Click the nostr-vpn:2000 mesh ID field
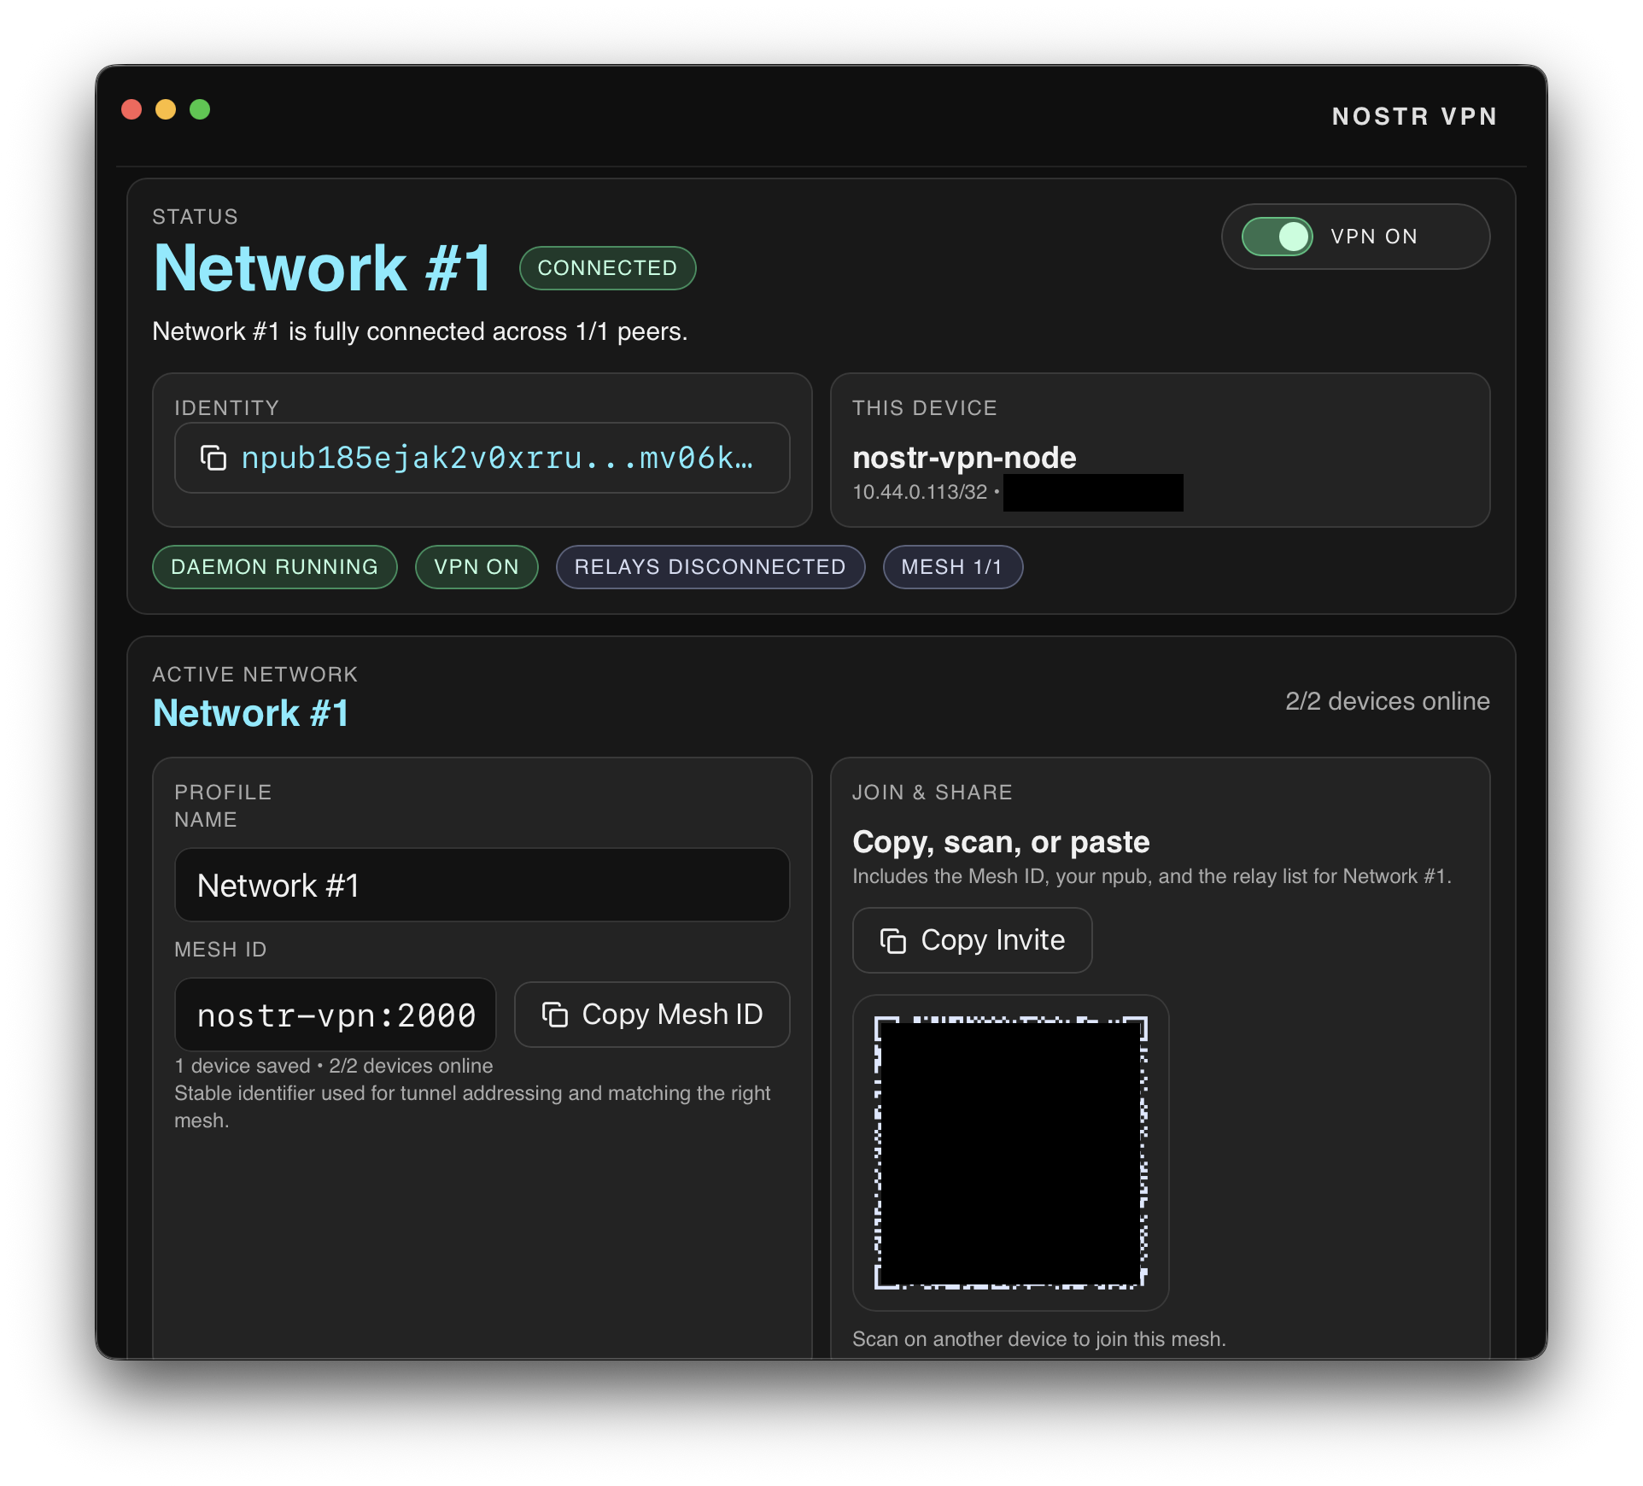 pyautogui.click(x=336, y=1015)
